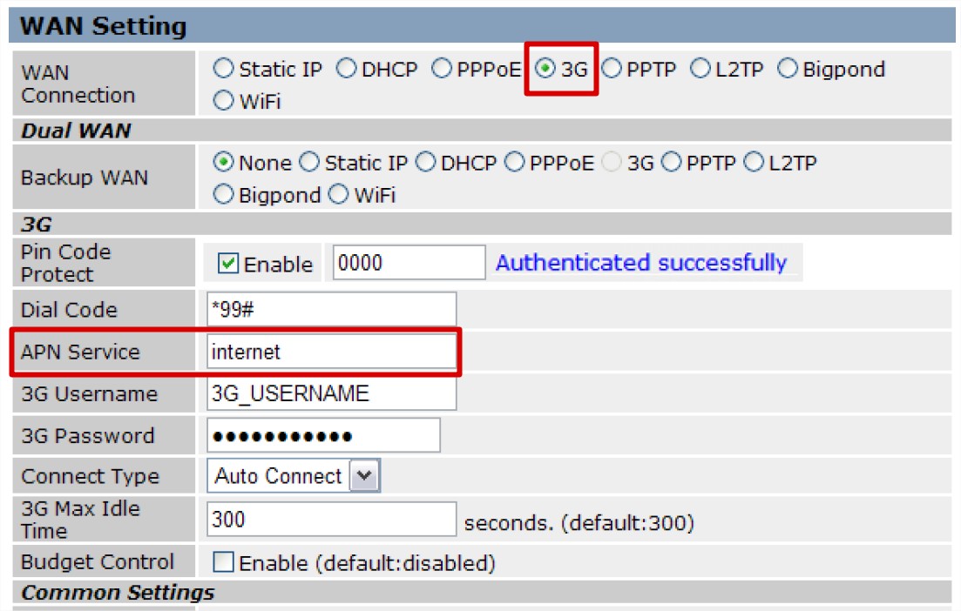Pick Bigpond as WAN Connection
This screenshot has width=961, height=611.
(x=788, y=70)
